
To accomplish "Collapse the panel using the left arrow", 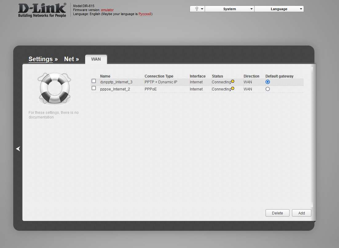I will click(x=18, y=149).
